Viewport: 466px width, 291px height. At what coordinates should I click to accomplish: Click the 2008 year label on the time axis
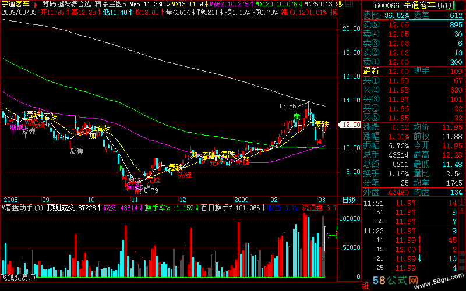pyautogui.click(x=10, y=200)
